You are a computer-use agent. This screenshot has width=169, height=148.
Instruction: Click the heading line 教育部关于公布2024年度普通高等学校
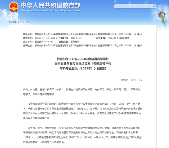point(83,59)
